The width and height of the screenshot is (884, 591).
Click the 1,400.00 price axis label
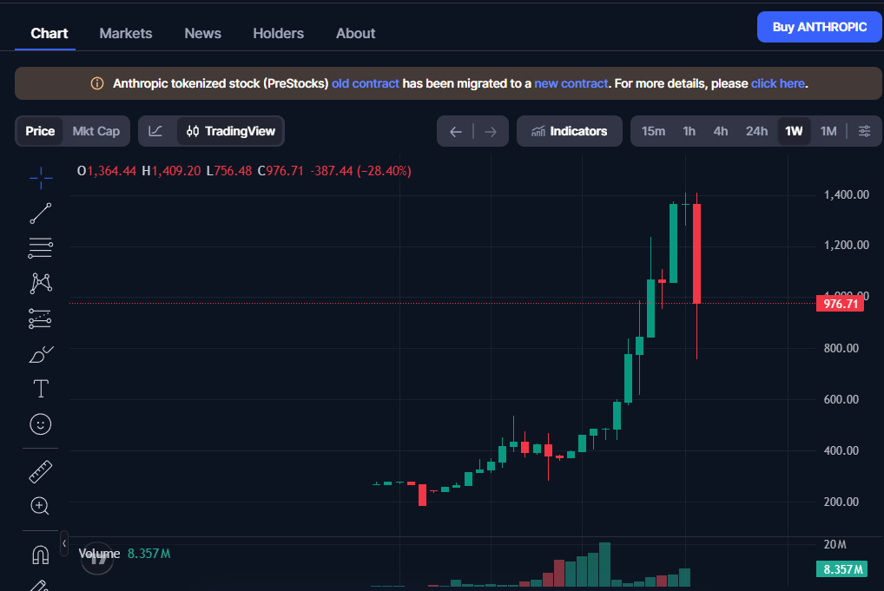pos(847,195)
